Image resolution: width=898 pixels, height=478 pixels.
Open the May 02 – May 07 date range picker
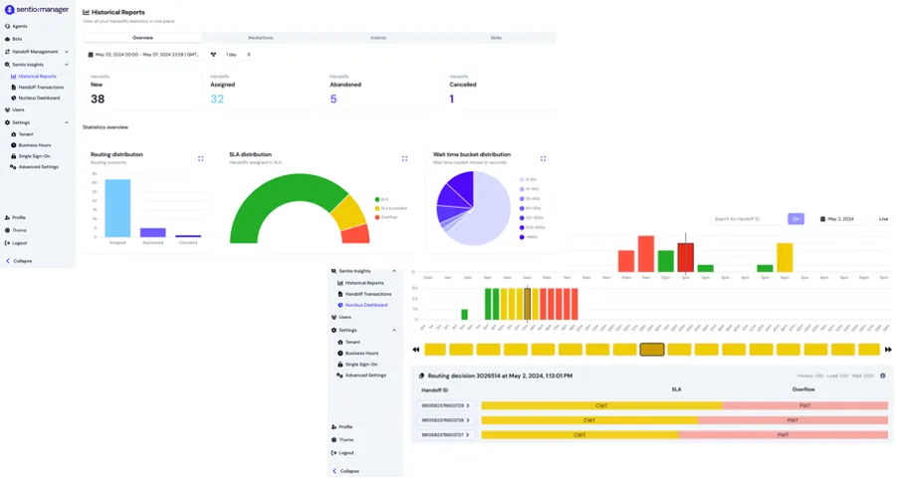(x=143, y=55)
